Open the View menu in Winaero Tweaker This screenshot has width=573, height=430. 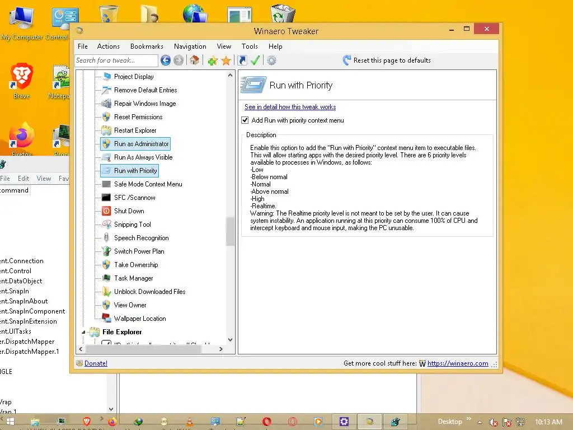coord(224,46)
